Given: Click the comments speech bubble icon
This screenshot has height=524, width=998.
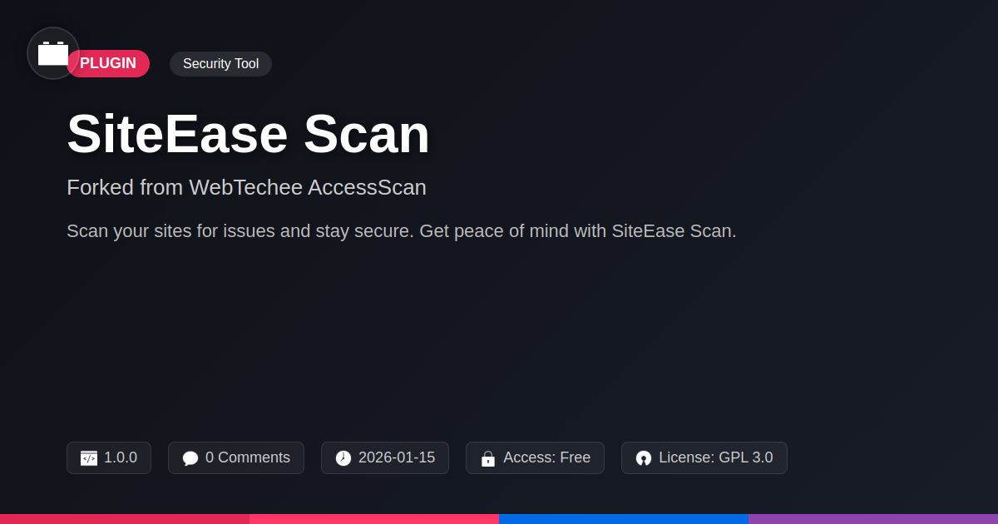Looking at the screenshot, I should point(190,458).
